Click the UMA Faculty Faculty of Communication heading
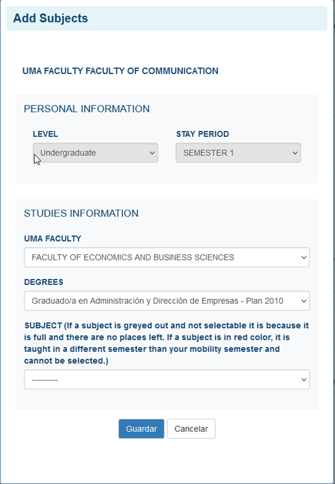335x484 pixels. click(x=121, y=71)
